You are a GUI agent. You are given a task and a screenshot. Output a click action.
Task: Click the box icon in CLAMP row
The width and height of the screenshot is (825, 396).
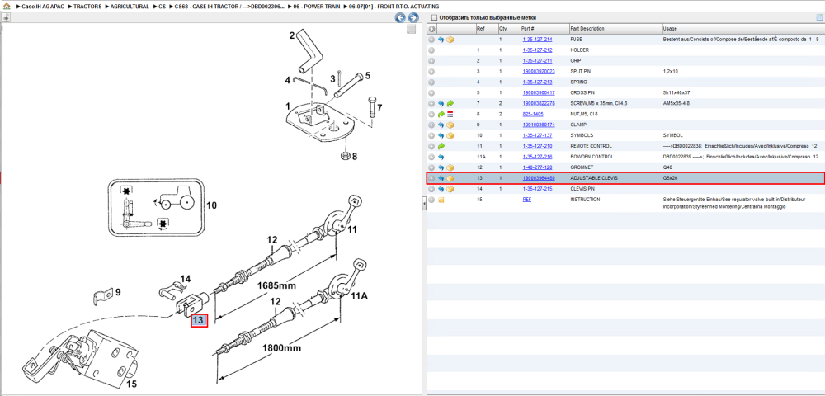coord(450,125)
